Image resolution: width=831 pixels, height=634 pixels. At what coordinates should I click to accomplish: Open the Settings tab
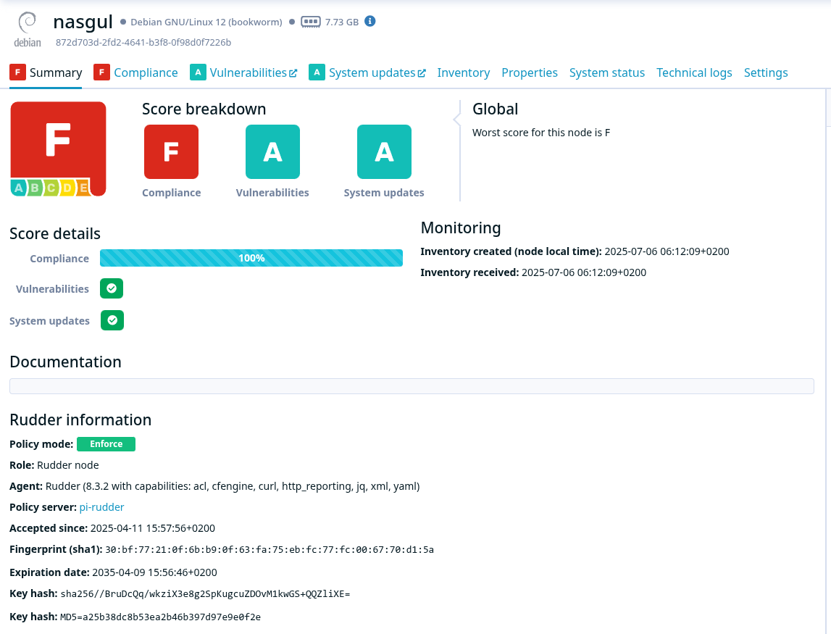pyautogui.click(x=766, y=72)
